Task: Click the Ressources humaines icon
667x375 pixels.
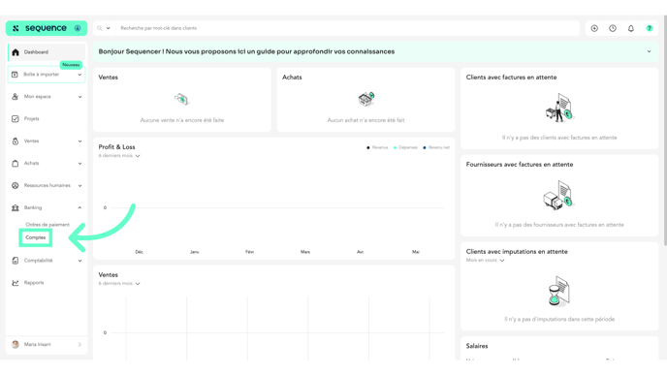Action: [x=15, y=185]
